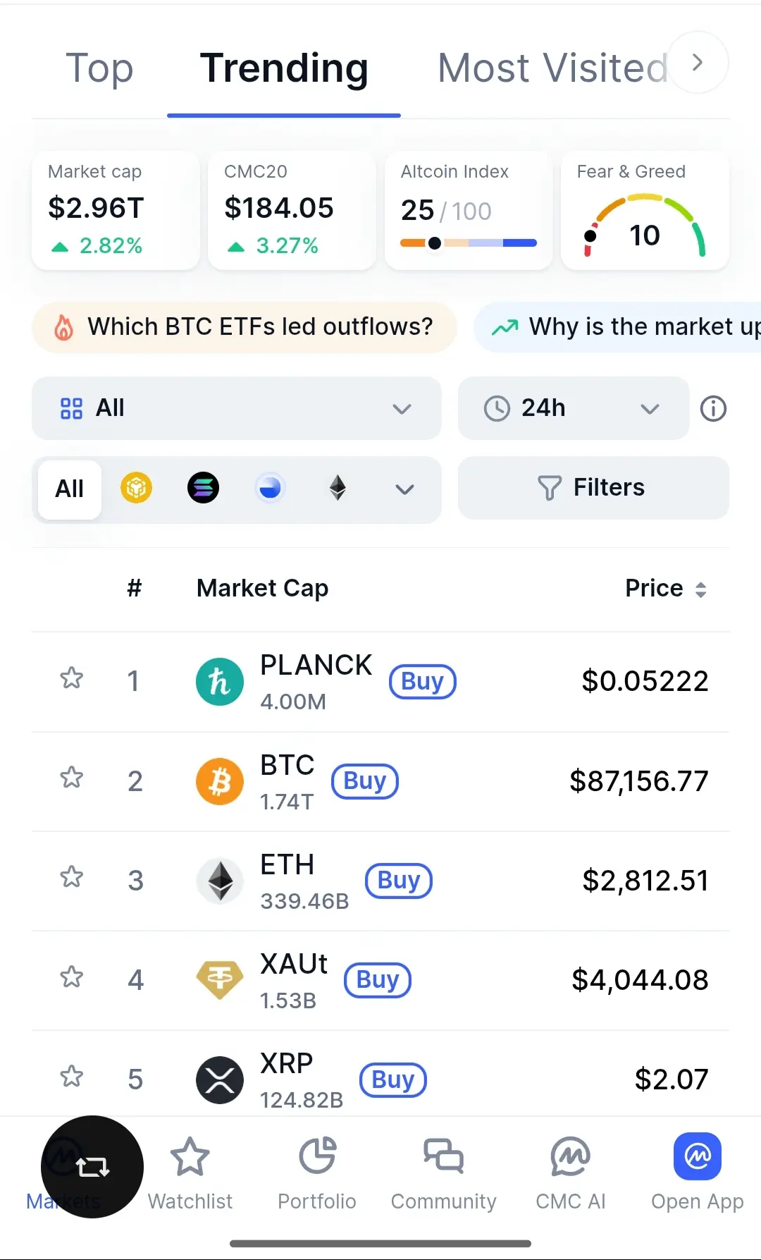Open the All categories dropdown
The height and width of the screenshot is (1260, 761).
(236, 408)
